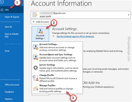
Task: Click the gmail.com account selector field
Action: 81,15
